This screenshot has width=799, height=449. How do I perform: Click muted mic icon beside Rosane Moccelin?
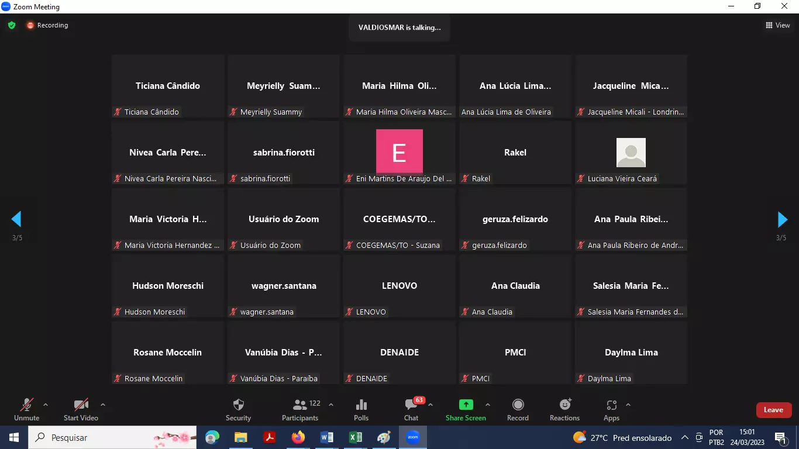(118, 378)
